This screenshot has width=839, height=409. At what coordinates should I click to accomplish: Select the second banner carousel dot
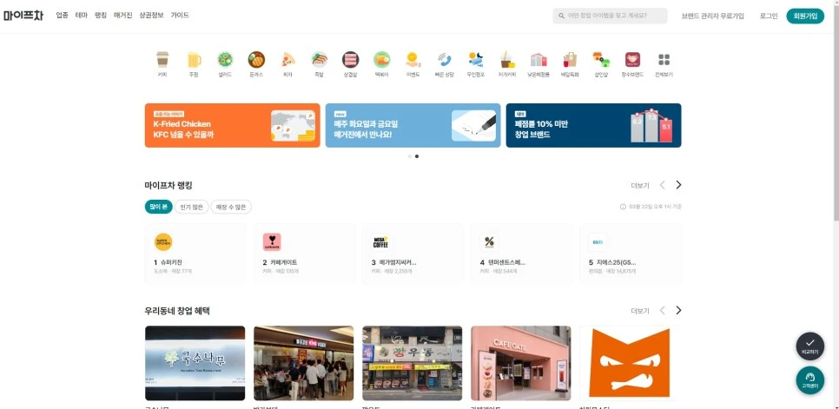417,156
